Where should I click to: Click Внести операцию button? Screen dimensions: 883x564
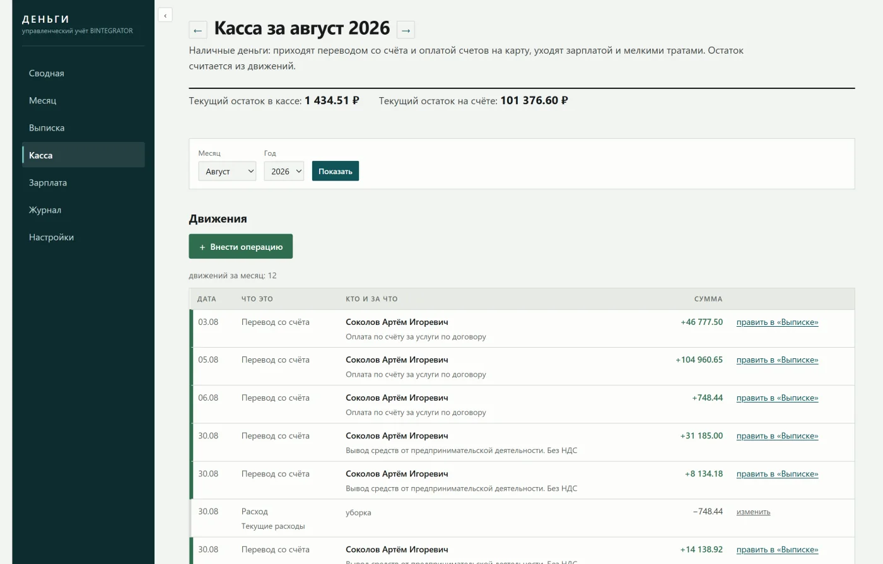(x=241, y=247)
